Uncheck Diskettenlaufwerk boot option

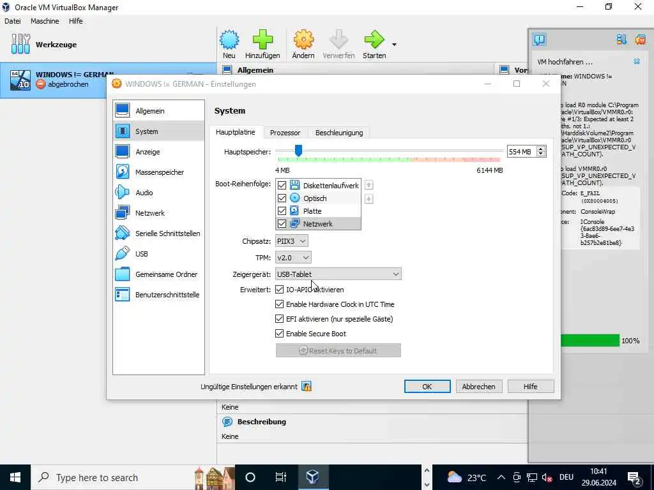(282, 186)
